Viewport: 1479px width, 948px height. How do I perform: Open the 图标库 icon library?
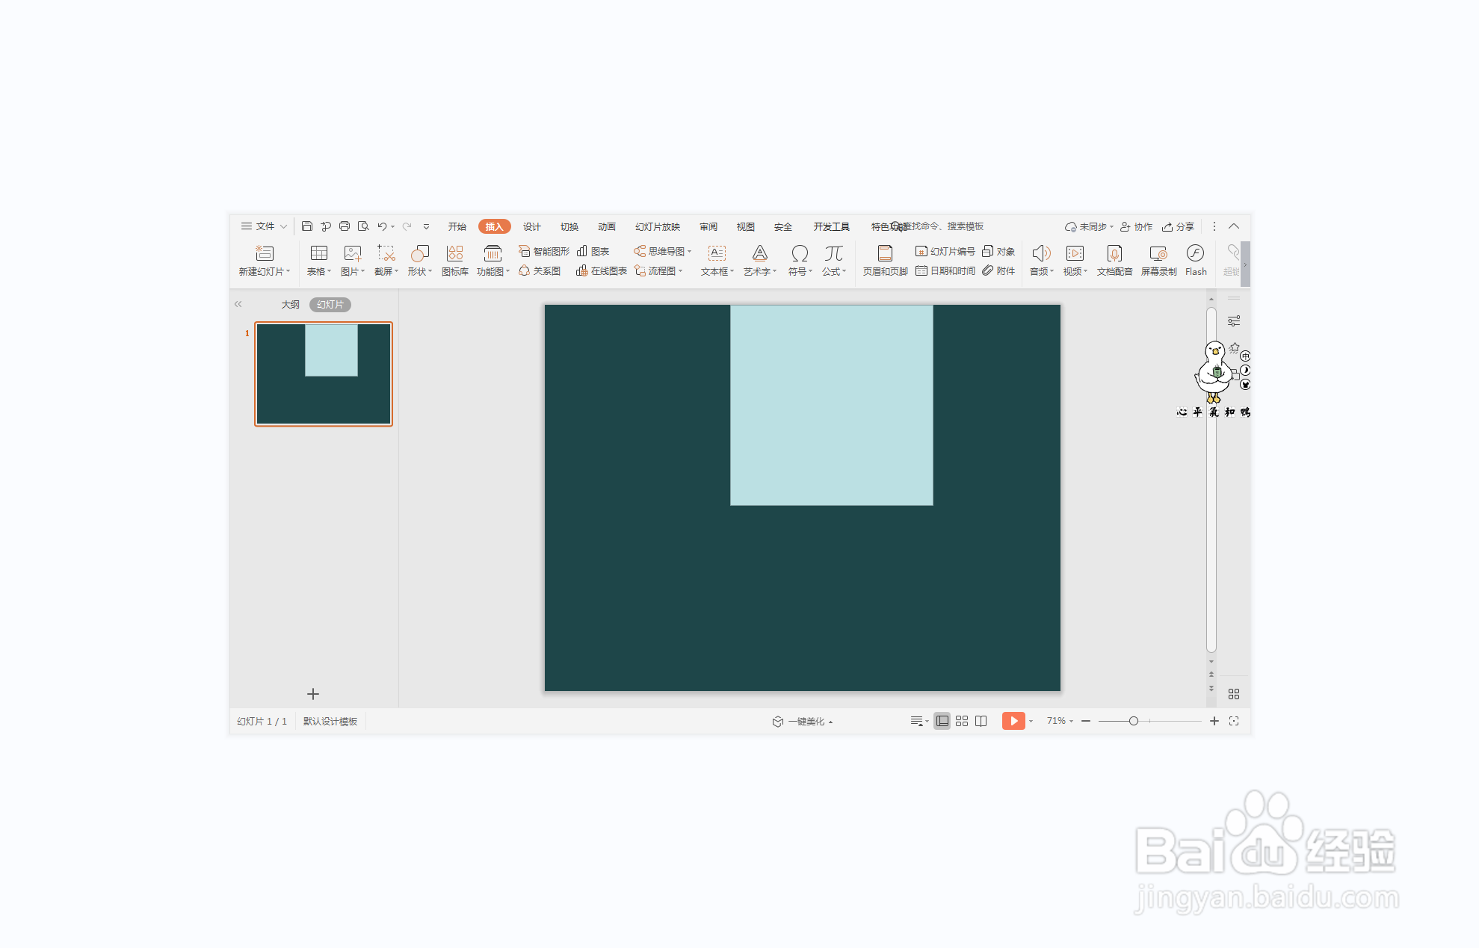[454, 260]
